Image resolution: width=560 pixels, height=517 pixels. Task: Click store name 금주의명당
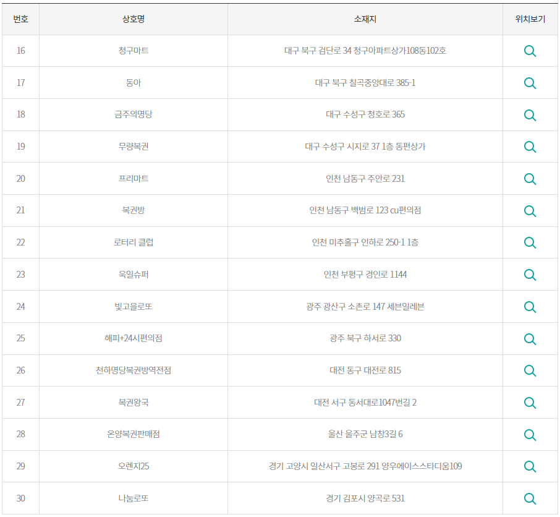pyautogui.click(x=134, y=114)
